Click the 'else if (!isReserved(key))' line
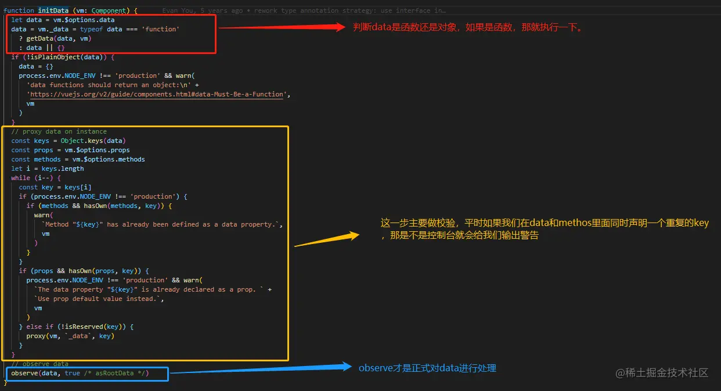The width and height of the screenshot is (721, 391). (76, 327)
